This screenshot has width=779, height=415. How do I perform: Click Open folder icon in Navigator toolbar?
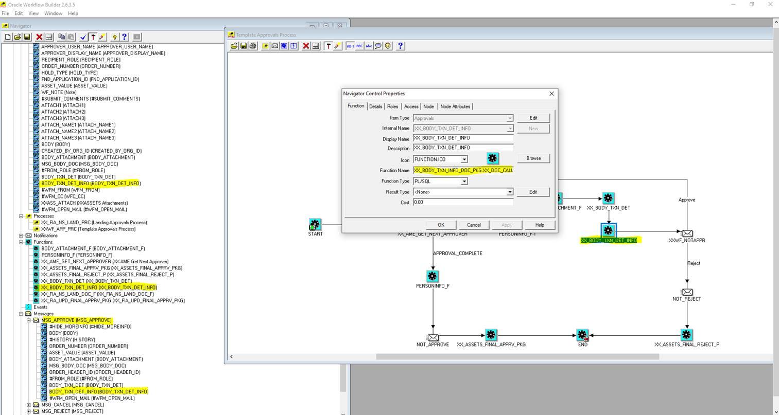pos(17,37)
